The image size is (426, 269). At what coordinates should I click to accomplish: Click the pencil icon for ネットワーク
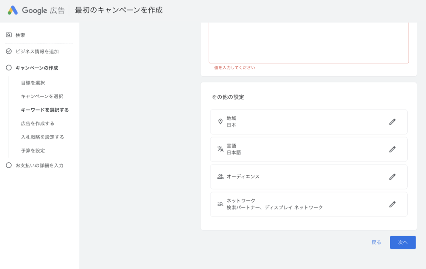click(x=392, y=204)
